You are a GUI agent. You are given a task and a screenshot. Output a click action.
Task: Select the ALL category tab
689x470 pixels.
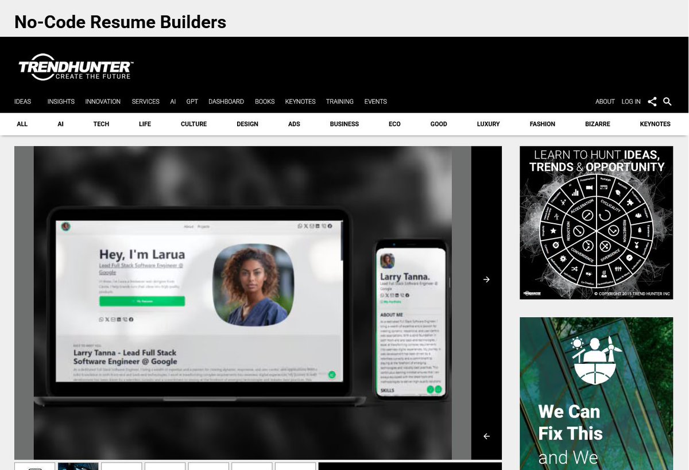coord(22,124)
